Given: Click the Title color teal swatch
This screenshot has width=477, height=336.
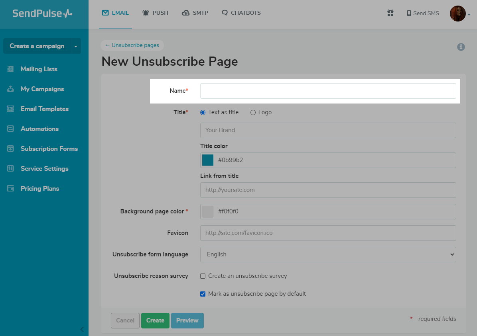Looking at the screenshot, I should pyautogui.click(x=208, y=160).
